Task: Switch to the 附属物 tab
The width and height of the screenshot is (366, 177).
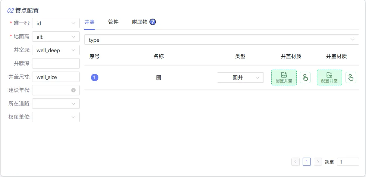Action: (140, 22)
